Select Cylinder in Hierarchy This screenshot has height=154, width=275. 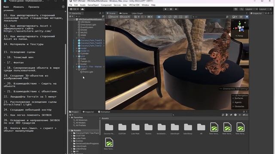point(85,53)
